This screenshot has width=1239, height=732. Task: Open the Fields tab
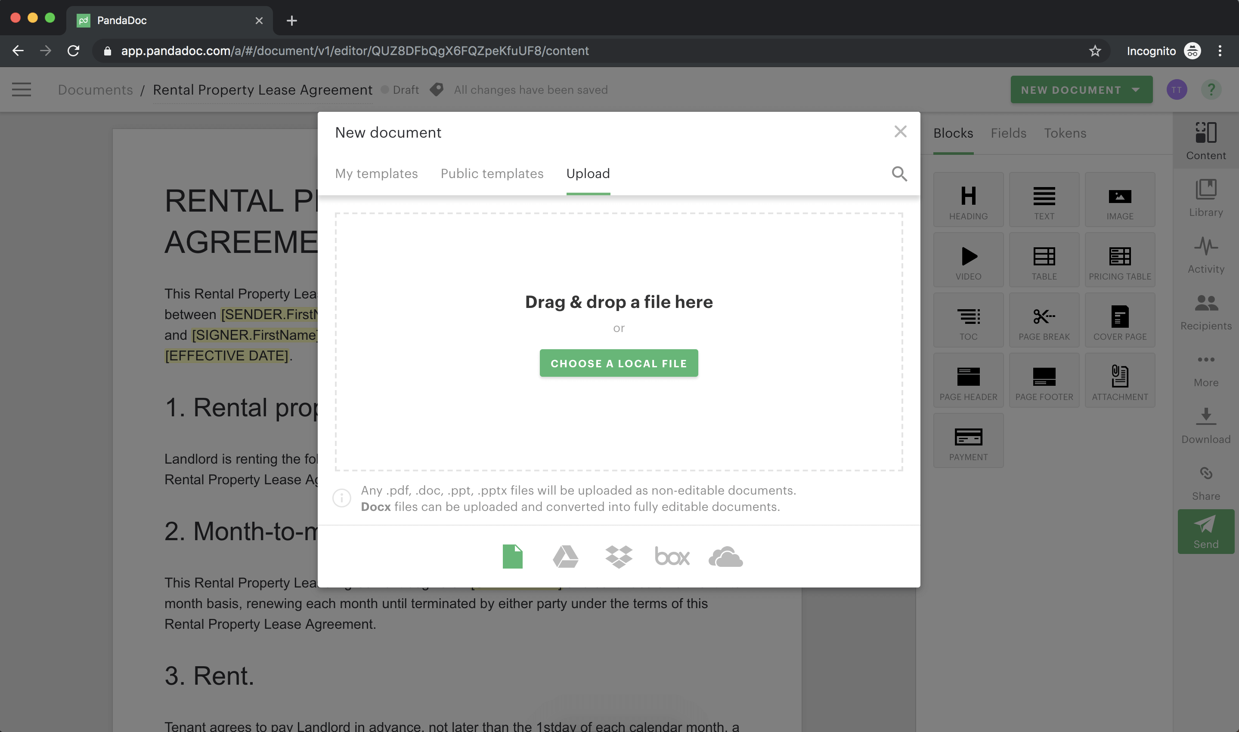click(x=1008, y=133)
